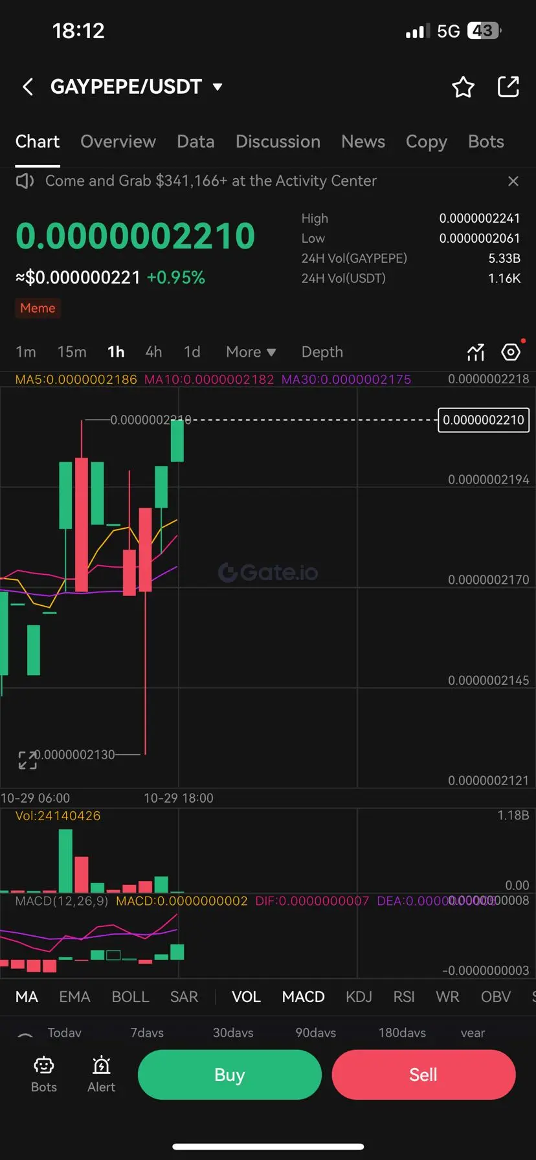Enable the OBV indicator
Viewport: 536px width, 1160px height.
[496, 997]
